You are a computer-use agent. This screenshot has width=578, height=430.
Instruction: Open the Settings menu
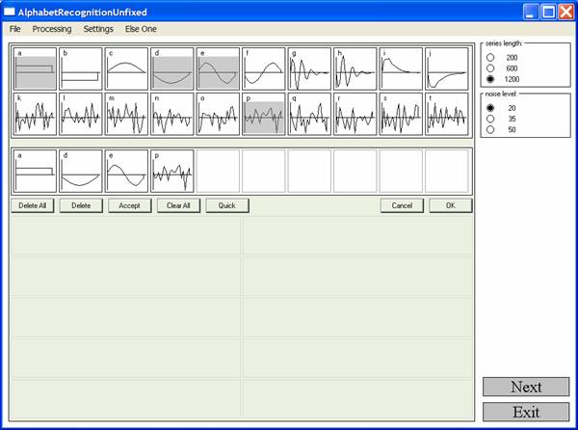pos(98,29)
